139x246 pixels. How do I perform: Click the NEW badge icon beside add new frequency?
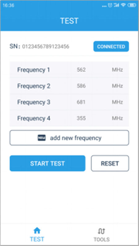(x=42, y=138)
